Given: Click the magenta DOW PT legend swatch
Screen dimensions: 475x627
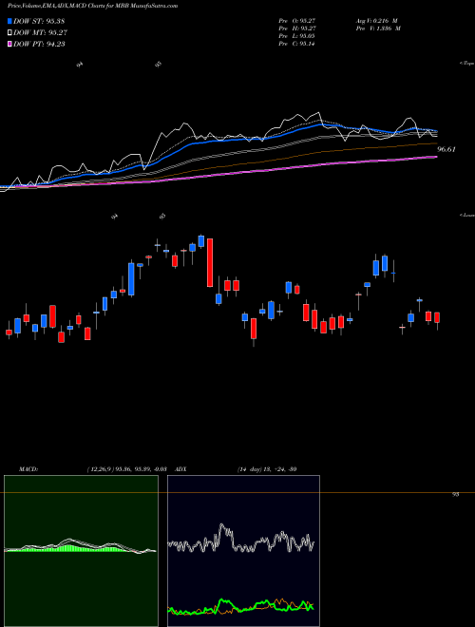Looking at the screenshot, I should (x=9, y=44).
